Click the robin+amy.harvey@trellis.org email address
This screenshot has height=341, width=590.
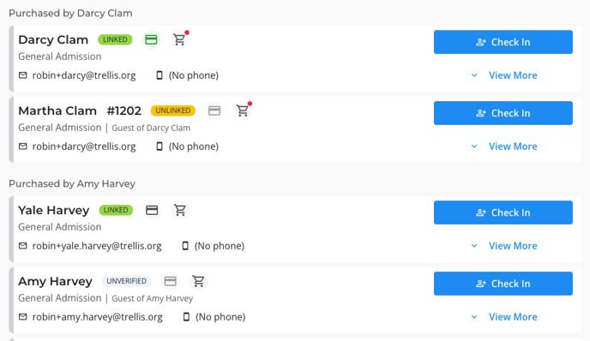point(98,317)
